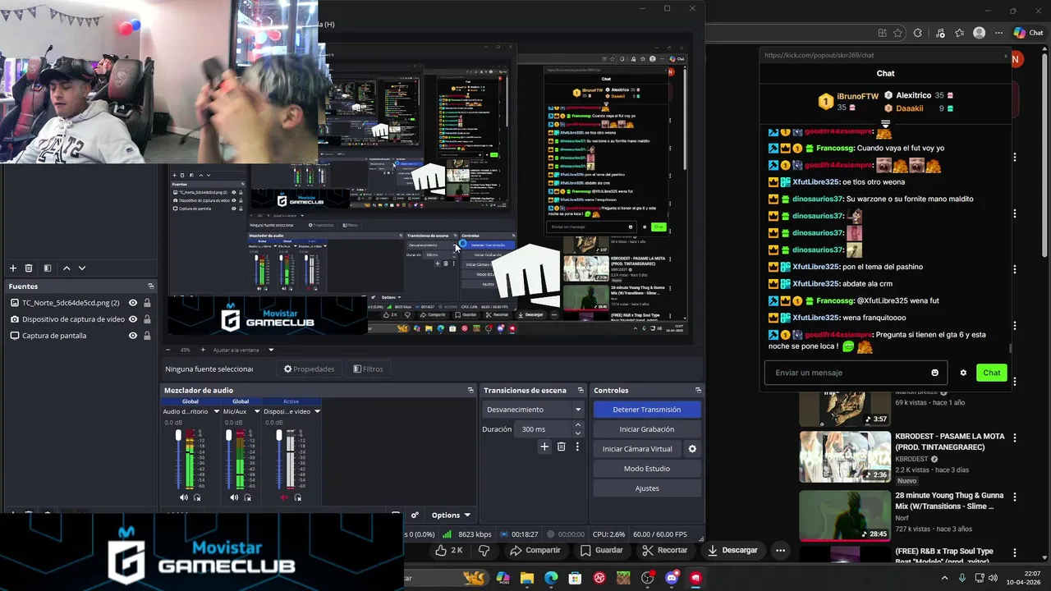Viewport: 1051px width, 591px height.
Task: Click Compartir under the YouTube video
Action: click(x=535, y=550)
